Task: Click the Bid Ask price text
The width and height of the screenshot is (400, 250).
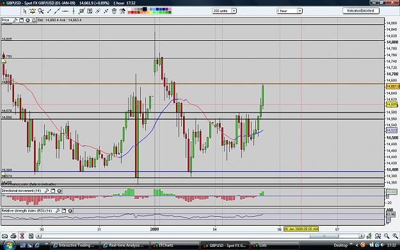Action: click(60, 20)
